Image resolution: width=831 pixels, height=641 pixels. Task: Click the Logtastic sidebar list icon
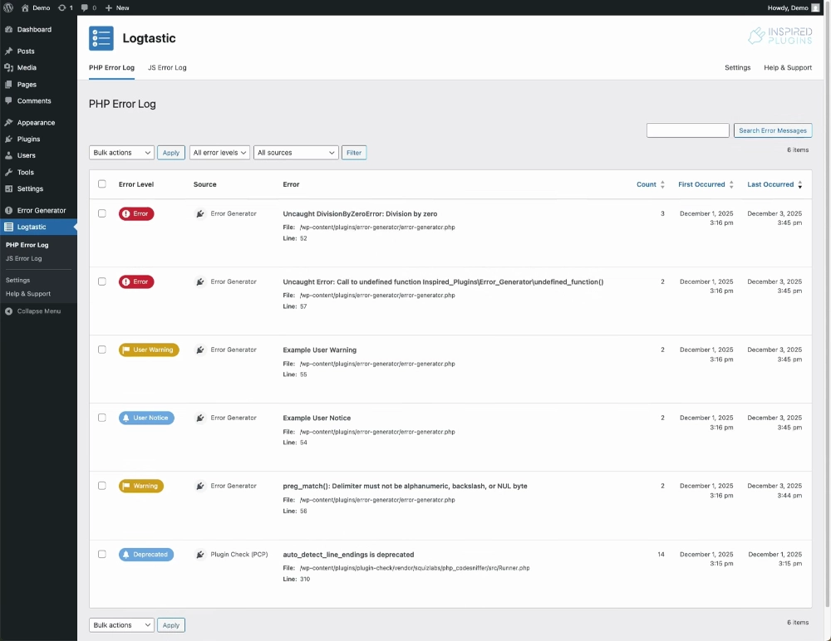pyautogui.click(x=8, y=227)
